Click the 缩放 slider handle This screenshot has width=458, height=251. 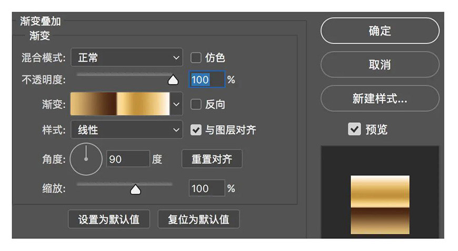pos(135,189)
